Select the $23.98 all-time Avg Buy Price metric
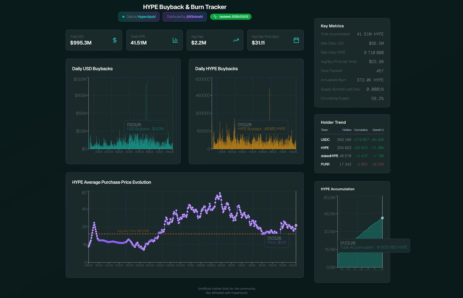This screenshot has width=463, height=298. [376, 62]
